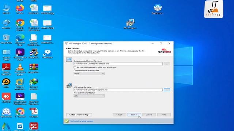Open the 'Compression of wrapped files' dropdown
This screenshot has width=234, height=131.
tap(89, 74)
